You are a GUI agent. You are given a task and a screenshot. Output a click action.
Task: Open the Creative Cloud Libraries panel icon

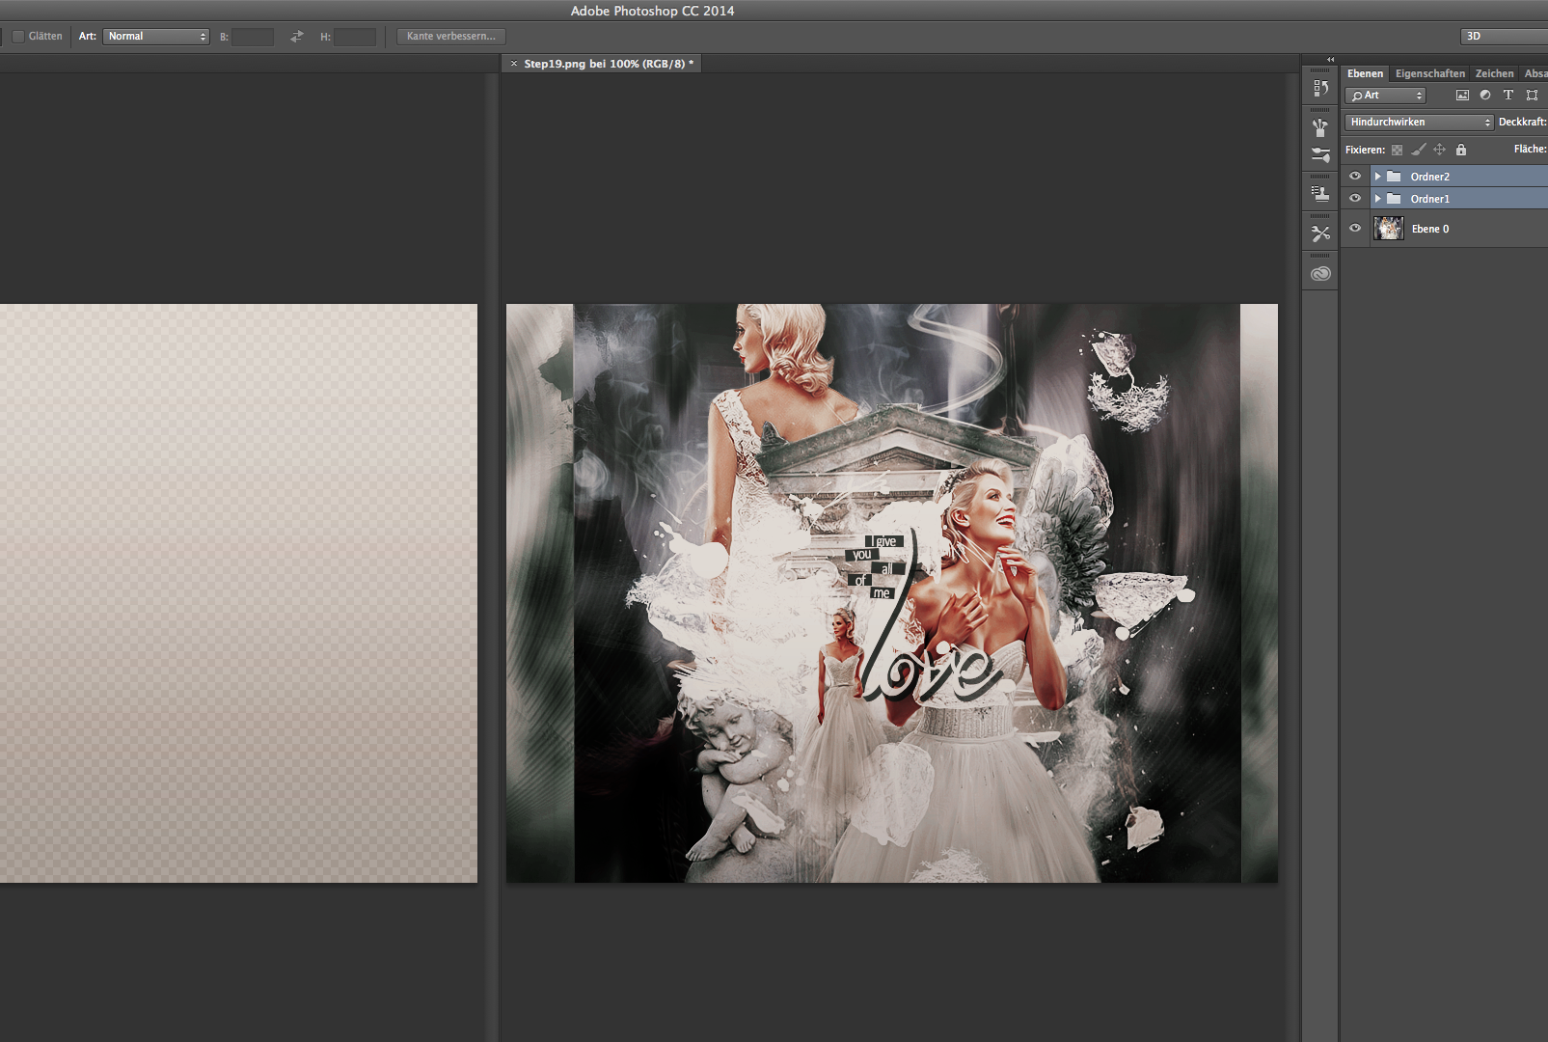(1320, 274)
